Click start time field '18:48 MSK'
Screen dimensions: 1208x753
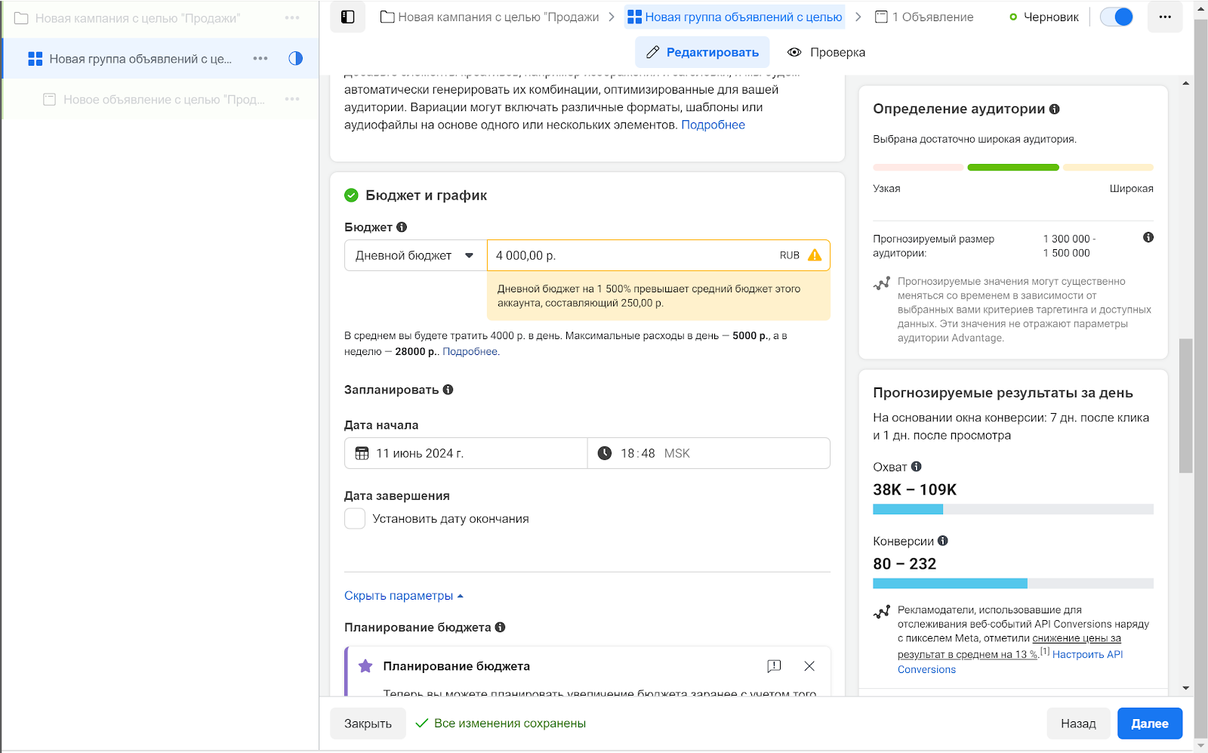tap(708, 453)
